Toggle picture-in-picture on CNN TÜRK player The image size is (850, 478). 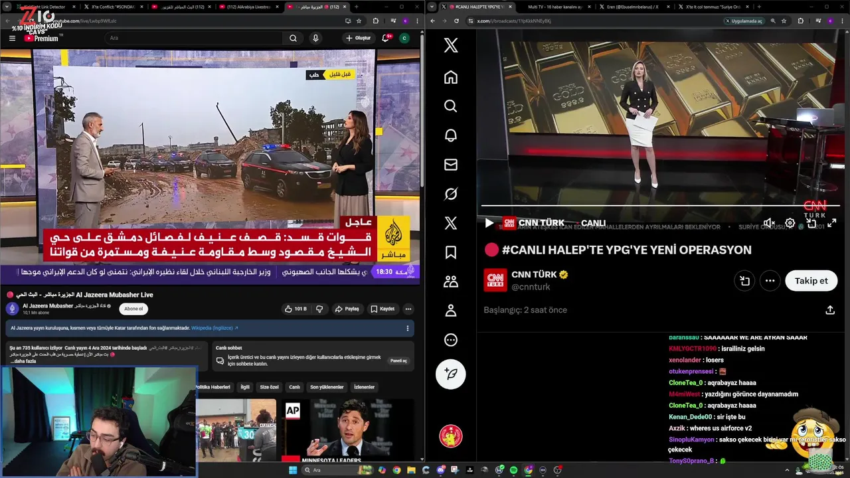811,223
